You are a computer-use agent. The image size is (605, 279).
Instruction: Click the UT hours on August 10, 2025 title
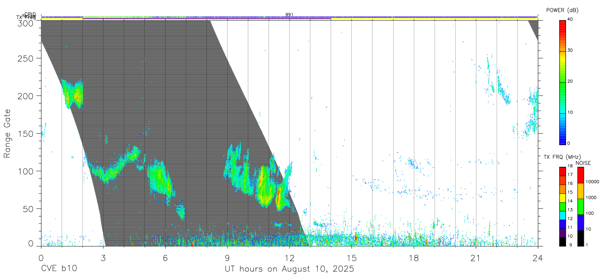pos(290,269)
